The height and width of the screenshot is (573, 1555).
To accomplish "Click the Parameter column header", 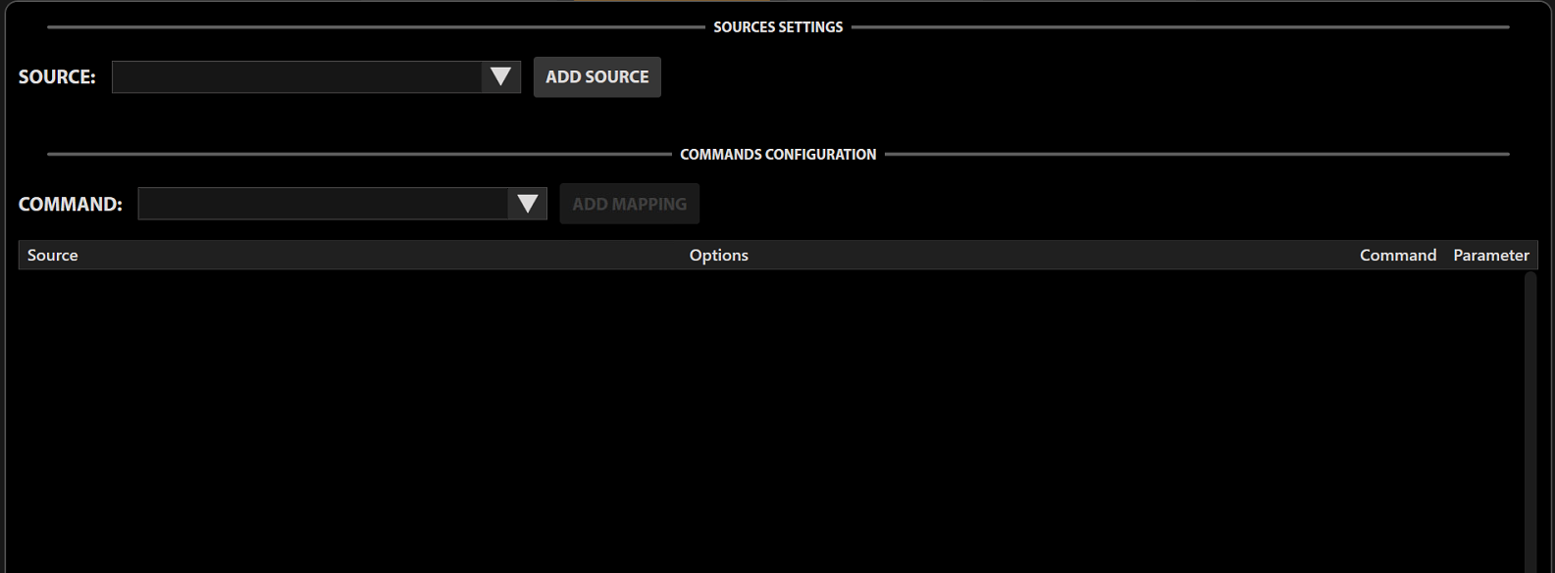I will [x=1490, y=256].
